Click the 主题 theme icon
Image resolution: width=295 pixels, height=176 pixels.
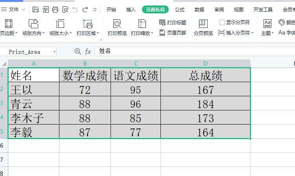coord(267,24)
